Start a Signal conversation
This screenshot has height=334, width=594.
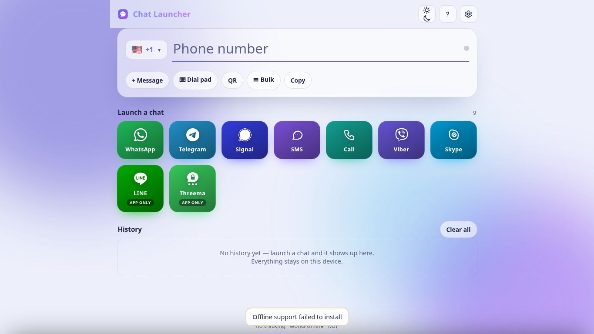(x=245, y=140)
